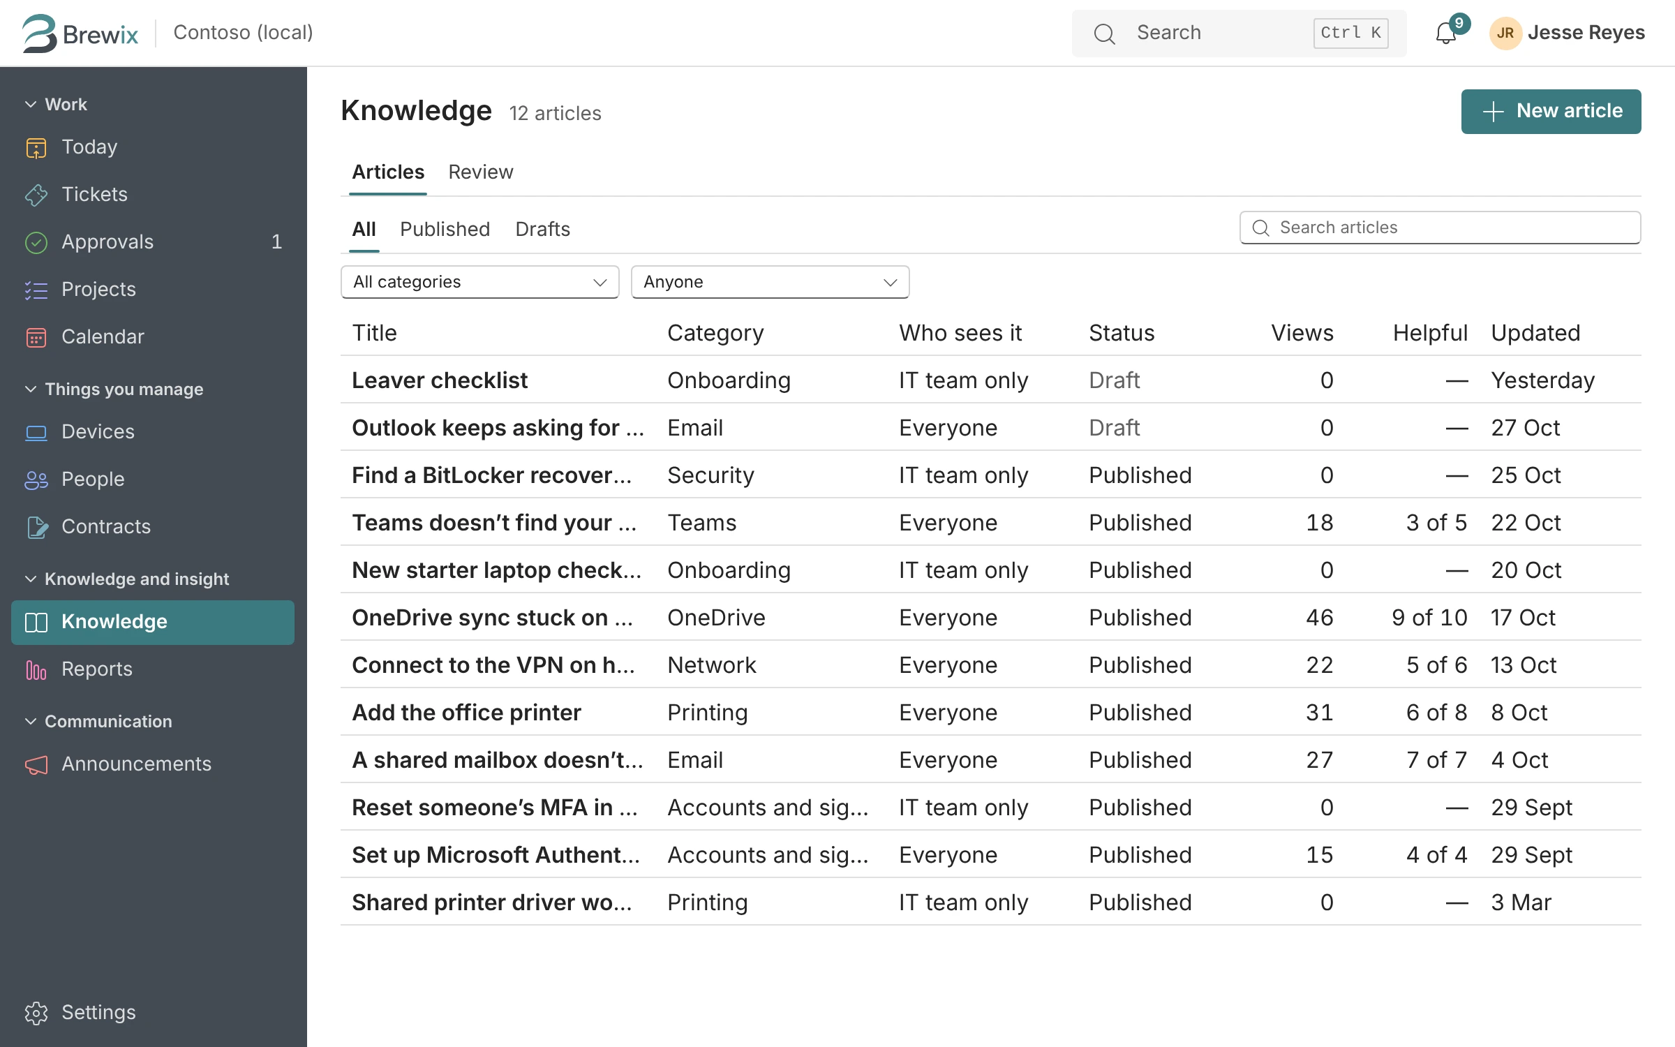Open the Anyone visibility dropdown

click(x=770, y=282)
